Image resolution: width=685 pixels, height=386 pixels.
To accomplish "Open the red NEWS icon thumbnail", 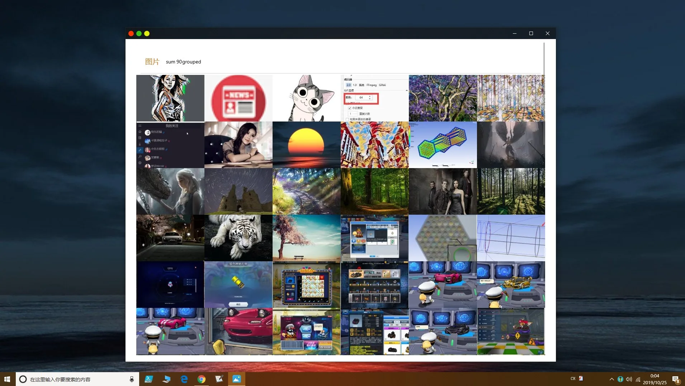I will coord(238,98).
